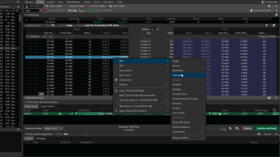Choose Iron Condor in submenu
Screen dimensions: 280x157
pos(188,113)
